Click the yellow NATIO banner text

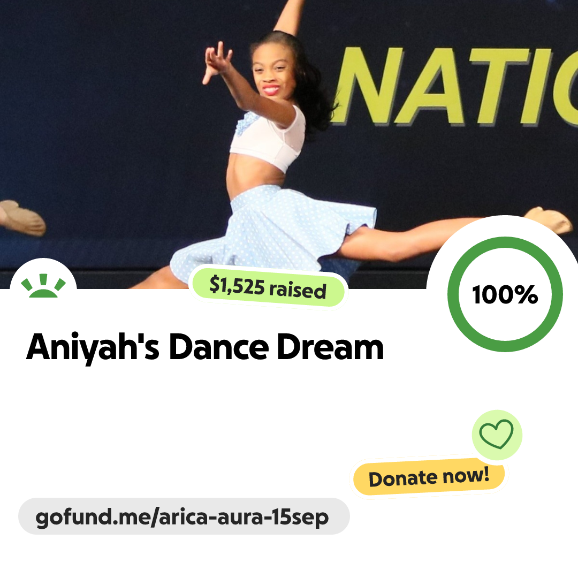[x=455, y=86]
